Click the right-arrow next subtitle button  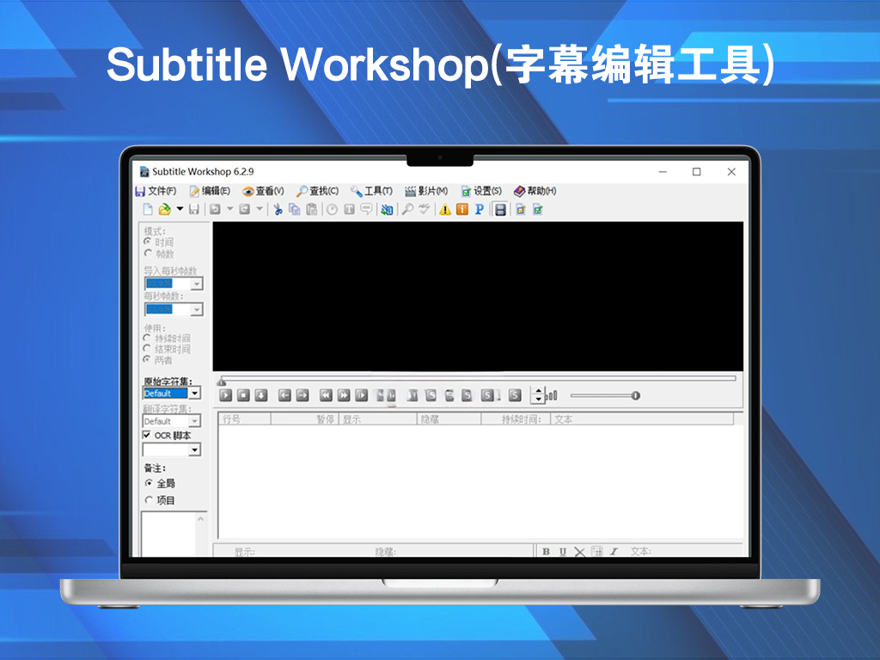302,395
